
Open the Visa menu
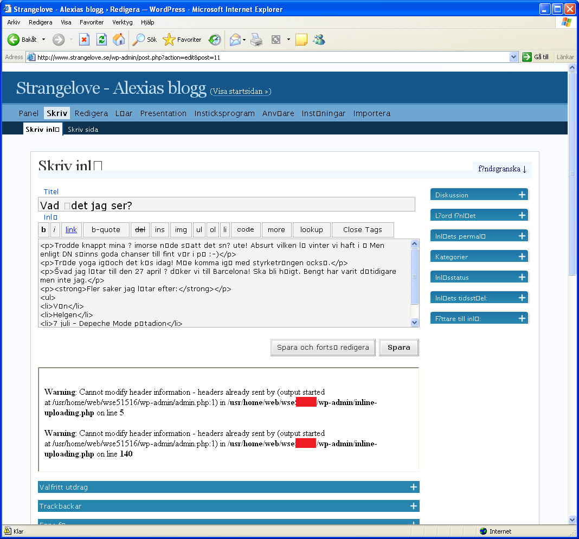pos(66,22)
